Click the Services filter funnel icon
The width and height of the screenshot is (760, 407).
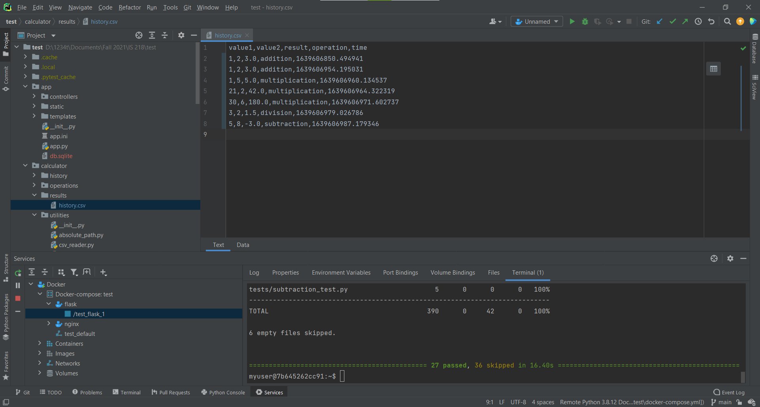(74, 272)
